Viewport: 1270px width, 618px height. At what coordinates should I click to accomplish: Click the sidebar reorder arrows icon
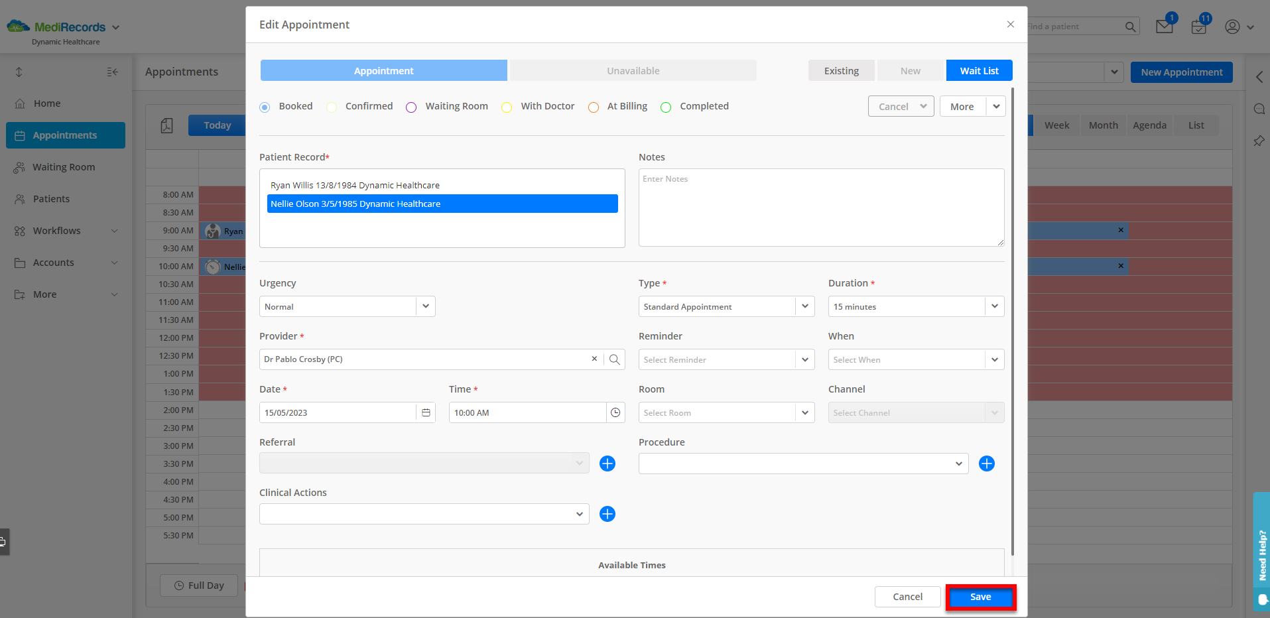pos(19,72)
